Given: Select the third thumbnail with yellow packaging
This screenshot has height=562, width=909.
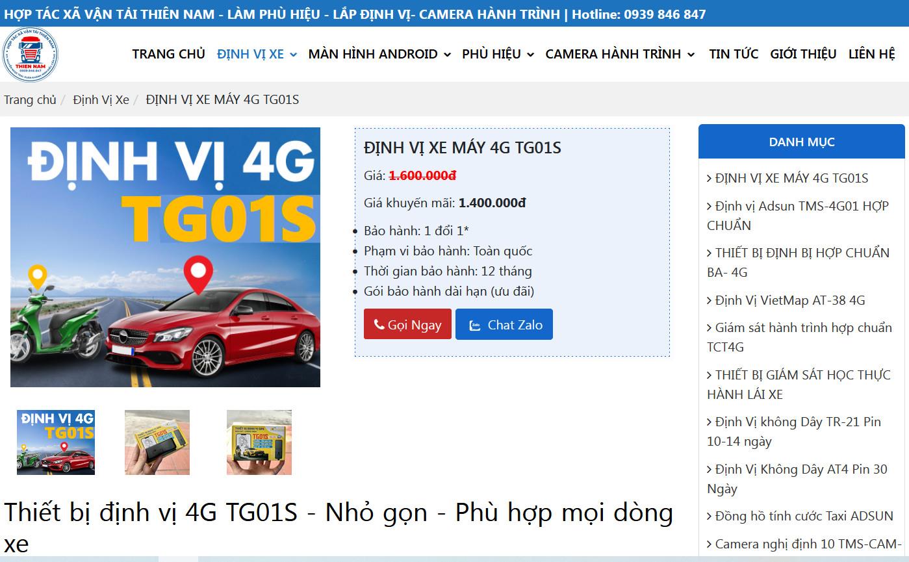Looking at the screenshot, I should [x=259, y=442].
